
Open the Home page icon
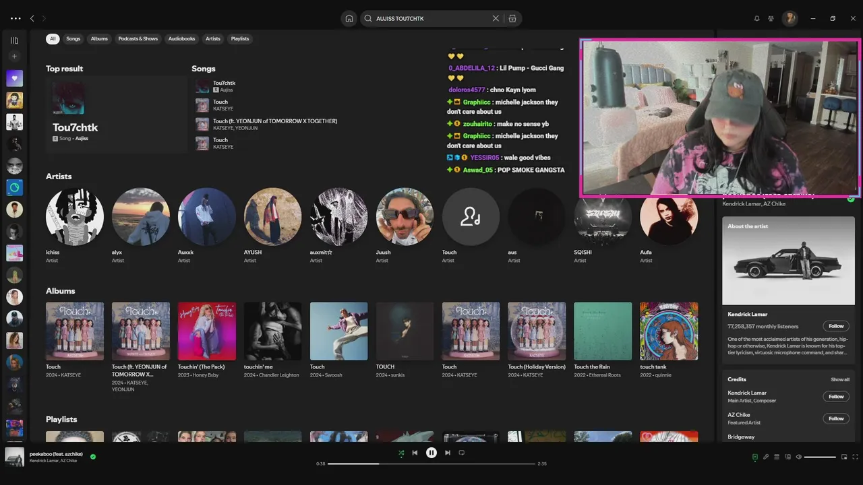tap(349, 18)
